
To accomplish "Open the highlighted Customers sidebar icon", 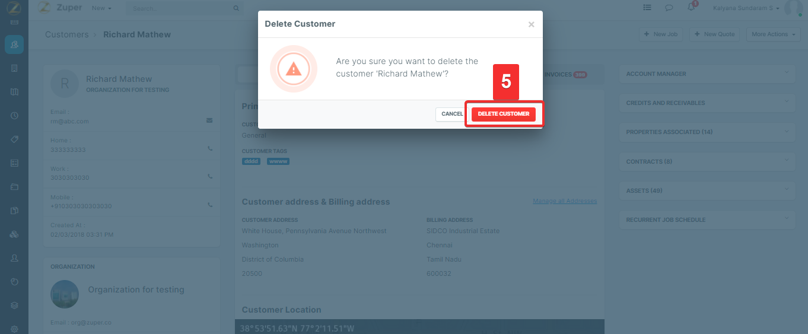I will coord(14,44).
